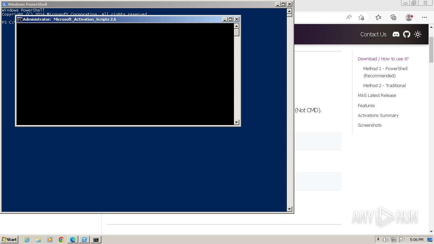Image resolution: width=434 pixels, height=244 pixels.
Task: Close the Microsoft_Activation_Scripts console window
Action: tap(237, 19)
